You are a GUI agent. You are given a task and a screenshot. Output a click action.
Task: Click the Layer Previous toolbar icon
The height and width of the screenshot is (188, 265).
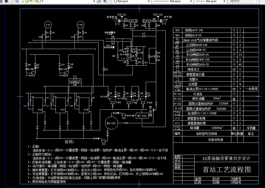click(105, 2)
